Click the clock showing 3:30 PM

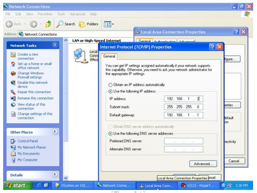point(241,186)
